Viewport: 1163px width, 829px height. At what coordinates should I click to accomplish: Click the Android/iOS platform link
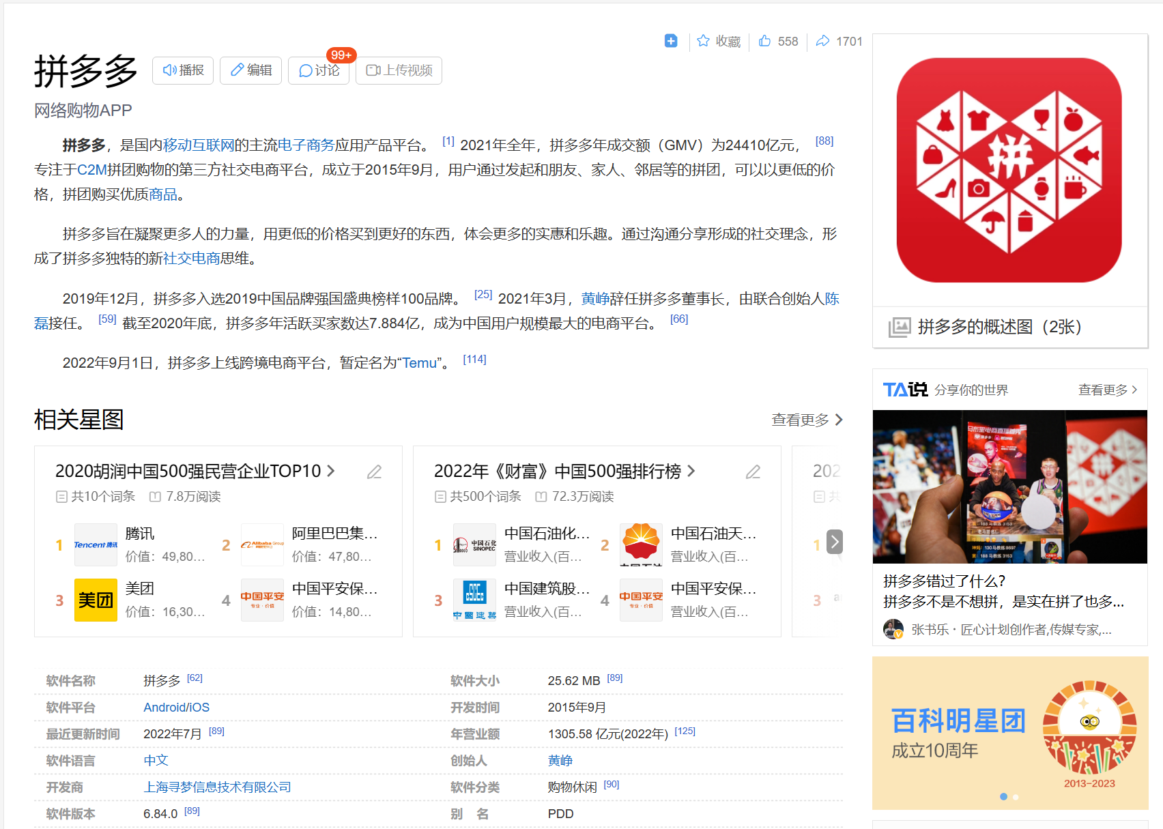pos(176,708)
